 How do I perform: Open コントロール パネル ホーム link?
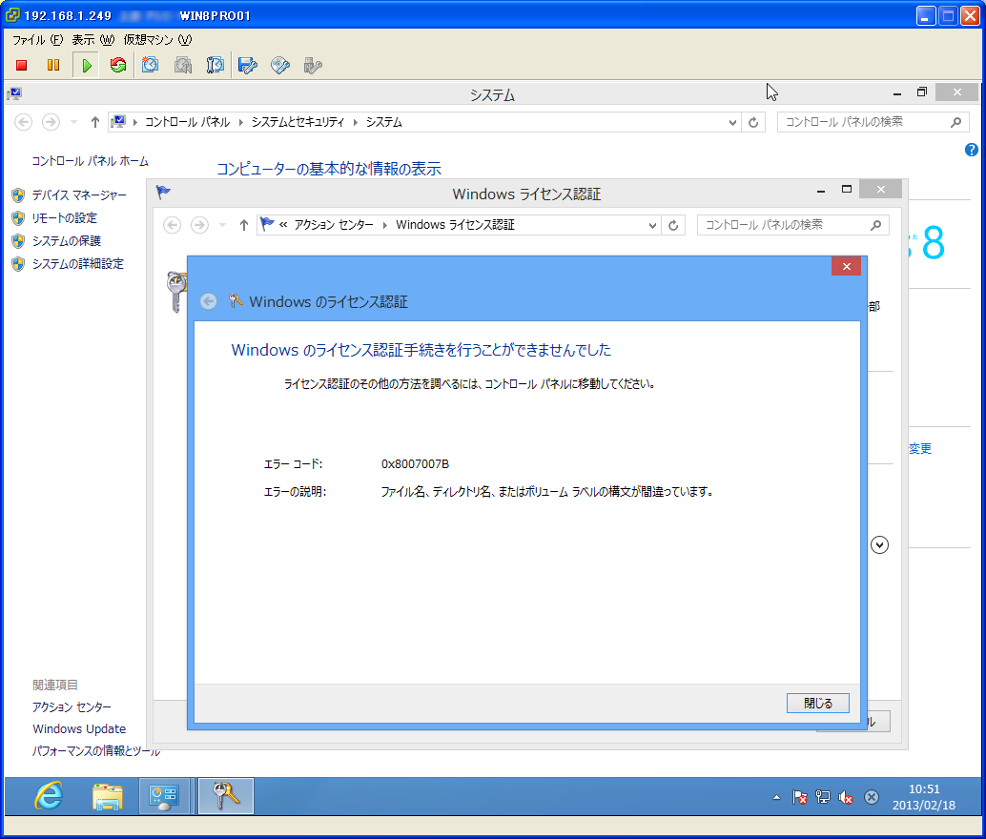click(x=91, y=161)
